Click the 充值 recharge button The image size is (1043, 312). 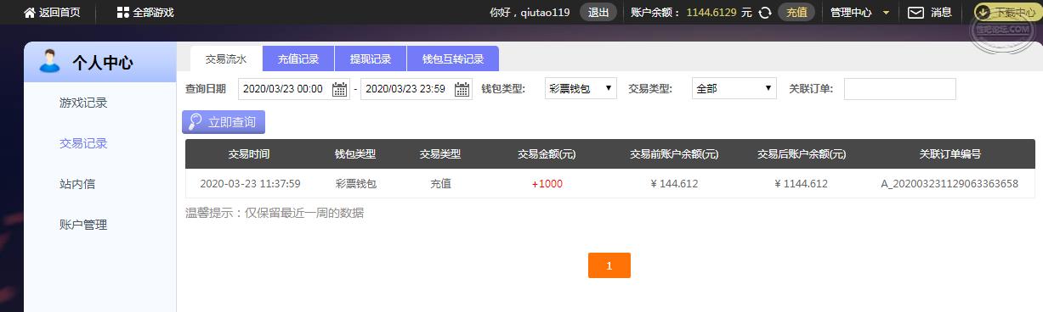coord(796,13)
